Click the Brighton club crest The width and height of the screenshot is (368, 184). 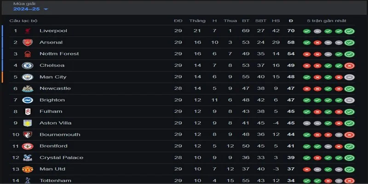coord(28,100)
